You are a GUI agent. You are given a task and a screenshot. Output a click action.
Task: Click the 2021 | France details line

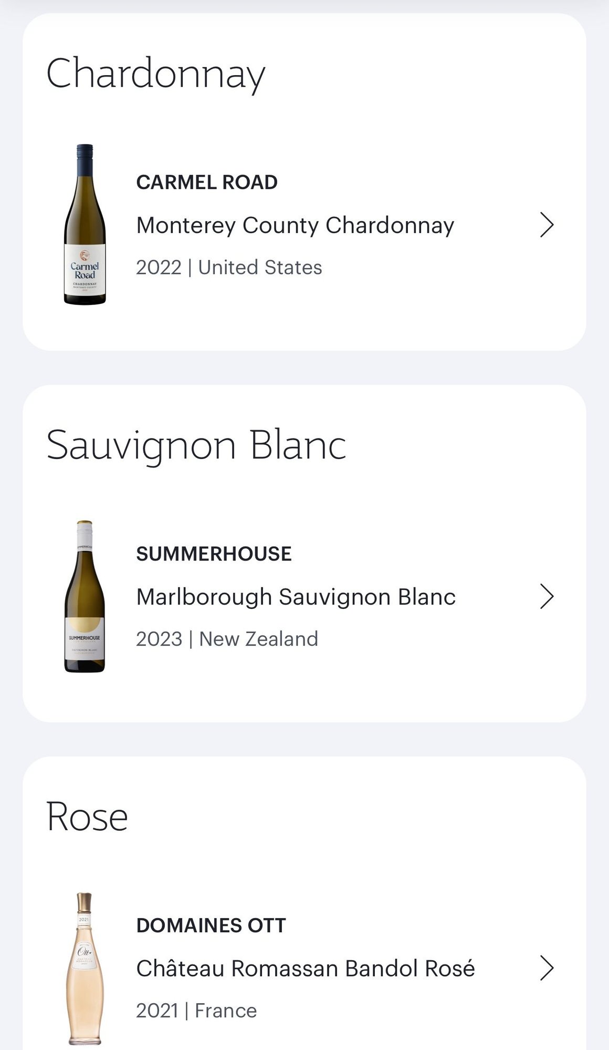[x=196, y=1011]
